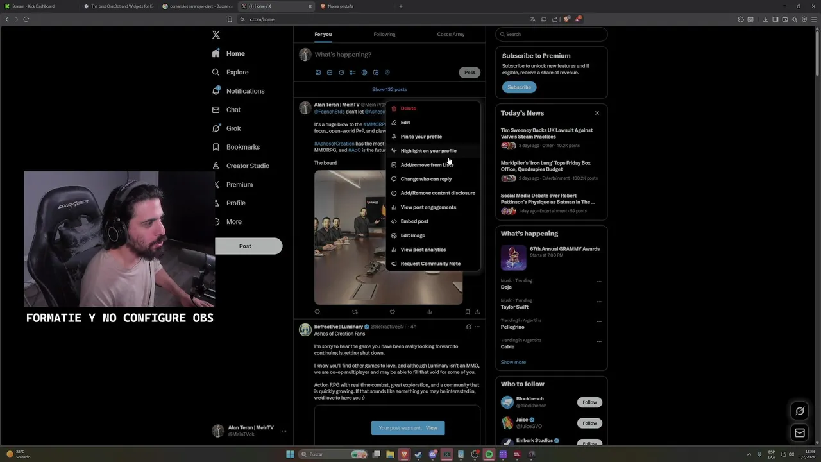Repost the Alan Teran post
The width and height of the screenshot is (821, 462).
pos(355,312)
